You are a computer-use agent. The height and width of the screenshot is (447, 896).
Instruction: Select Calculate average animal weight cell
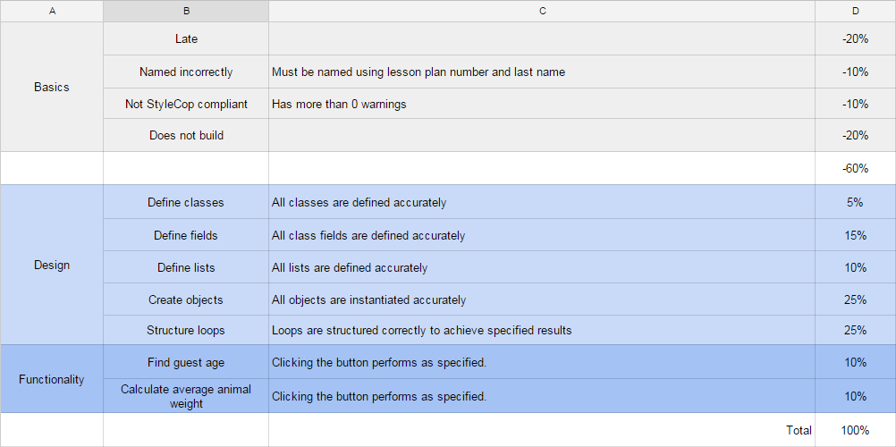(x=186, y=396)
